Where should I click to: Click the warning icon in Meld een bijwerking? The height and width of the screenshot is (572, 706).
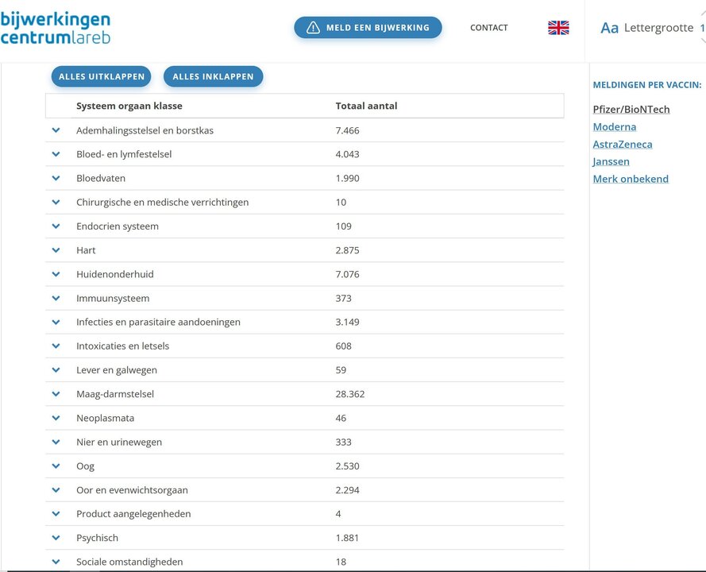pos(313,28)
